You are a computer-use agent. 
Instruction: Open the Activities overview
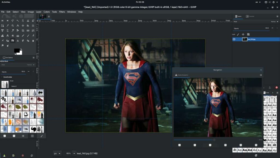pos(6,2)
